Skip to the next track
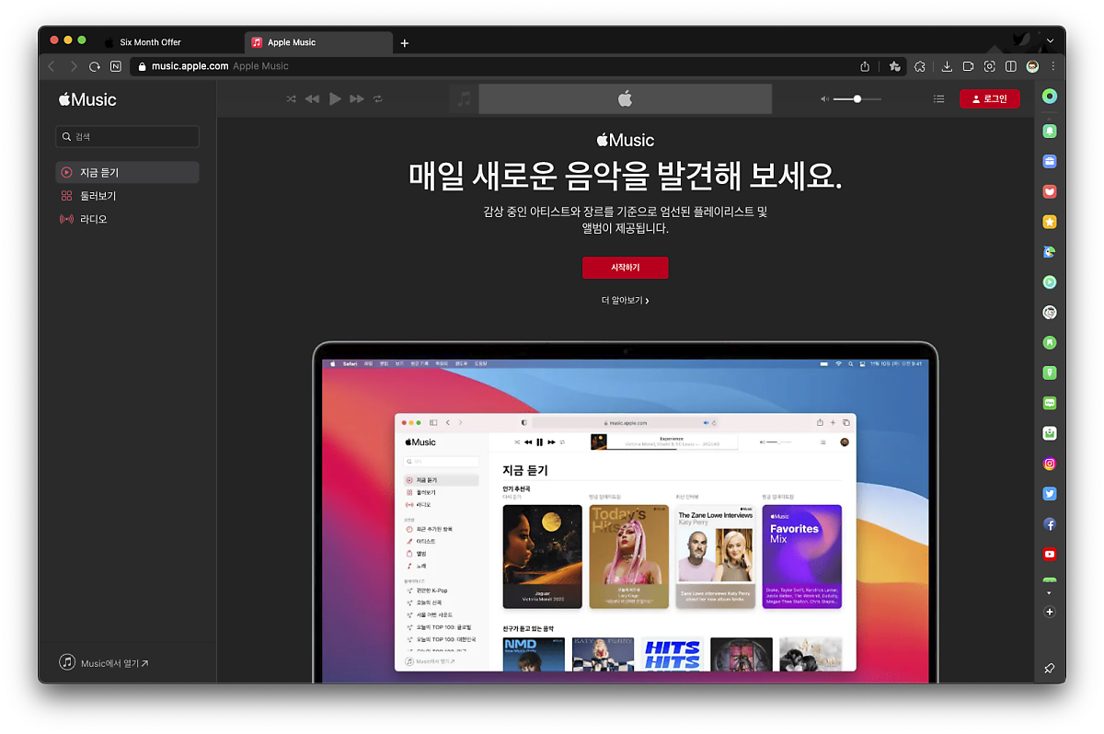 (357, 99)
